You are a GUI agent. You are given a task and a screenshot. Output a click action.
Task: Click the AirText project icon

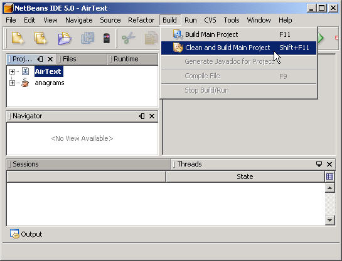pyautogui.click(x=25, y=71)
